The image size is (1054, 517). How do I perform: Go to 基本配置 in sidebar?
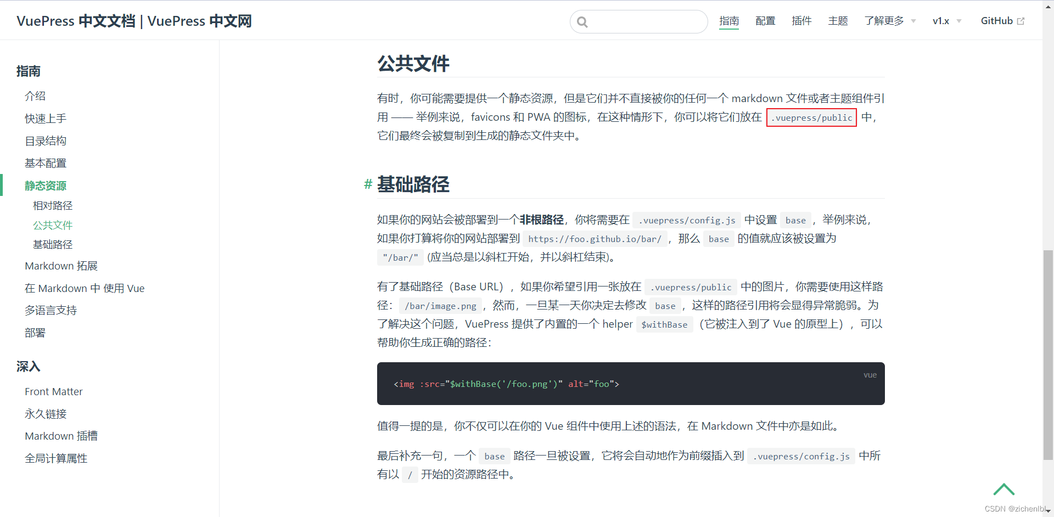click(x=46, y=163)
